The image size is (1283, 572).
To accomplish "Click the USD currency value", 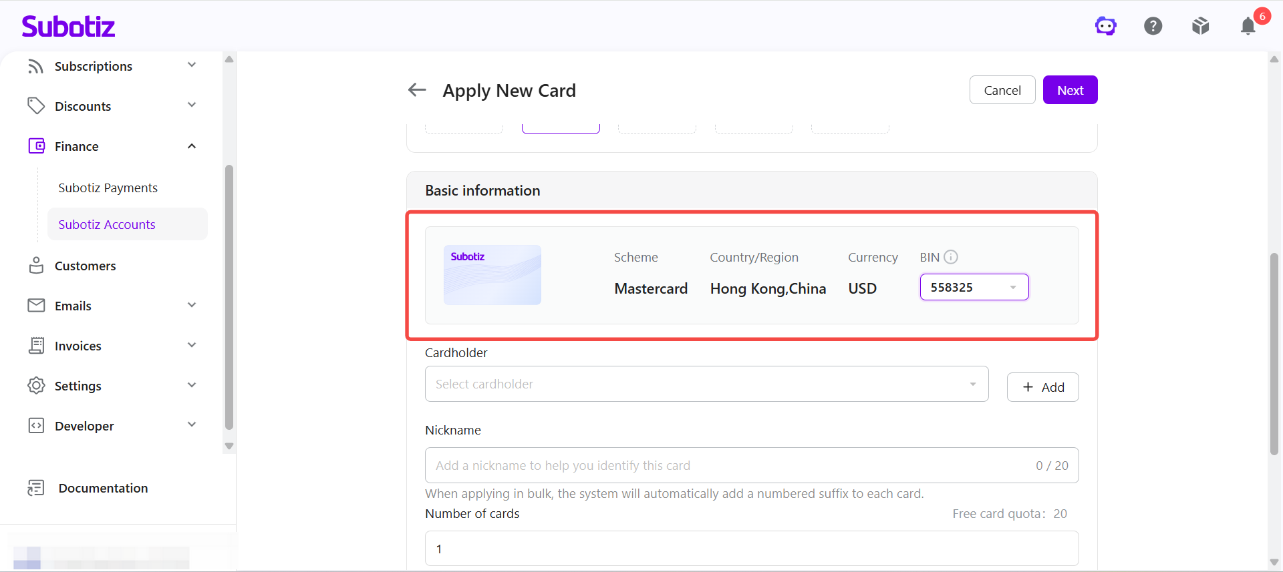I will tap(863, 288).
